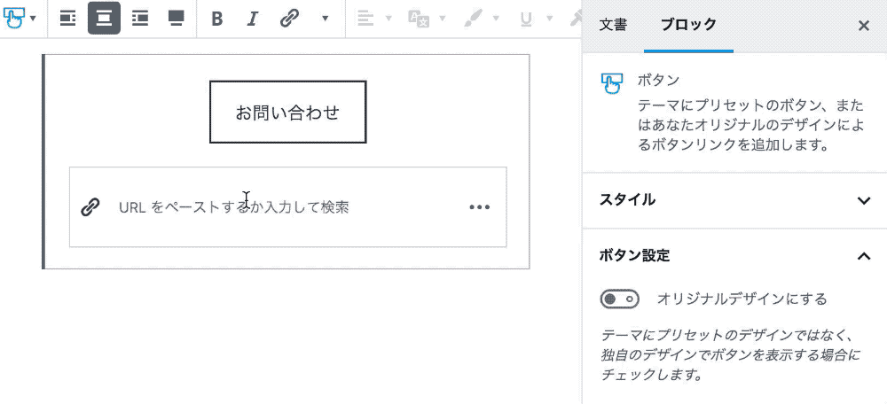Open the more rich text controls dropdown arrow
The image size is (887, 404).
tap(325, 19)
